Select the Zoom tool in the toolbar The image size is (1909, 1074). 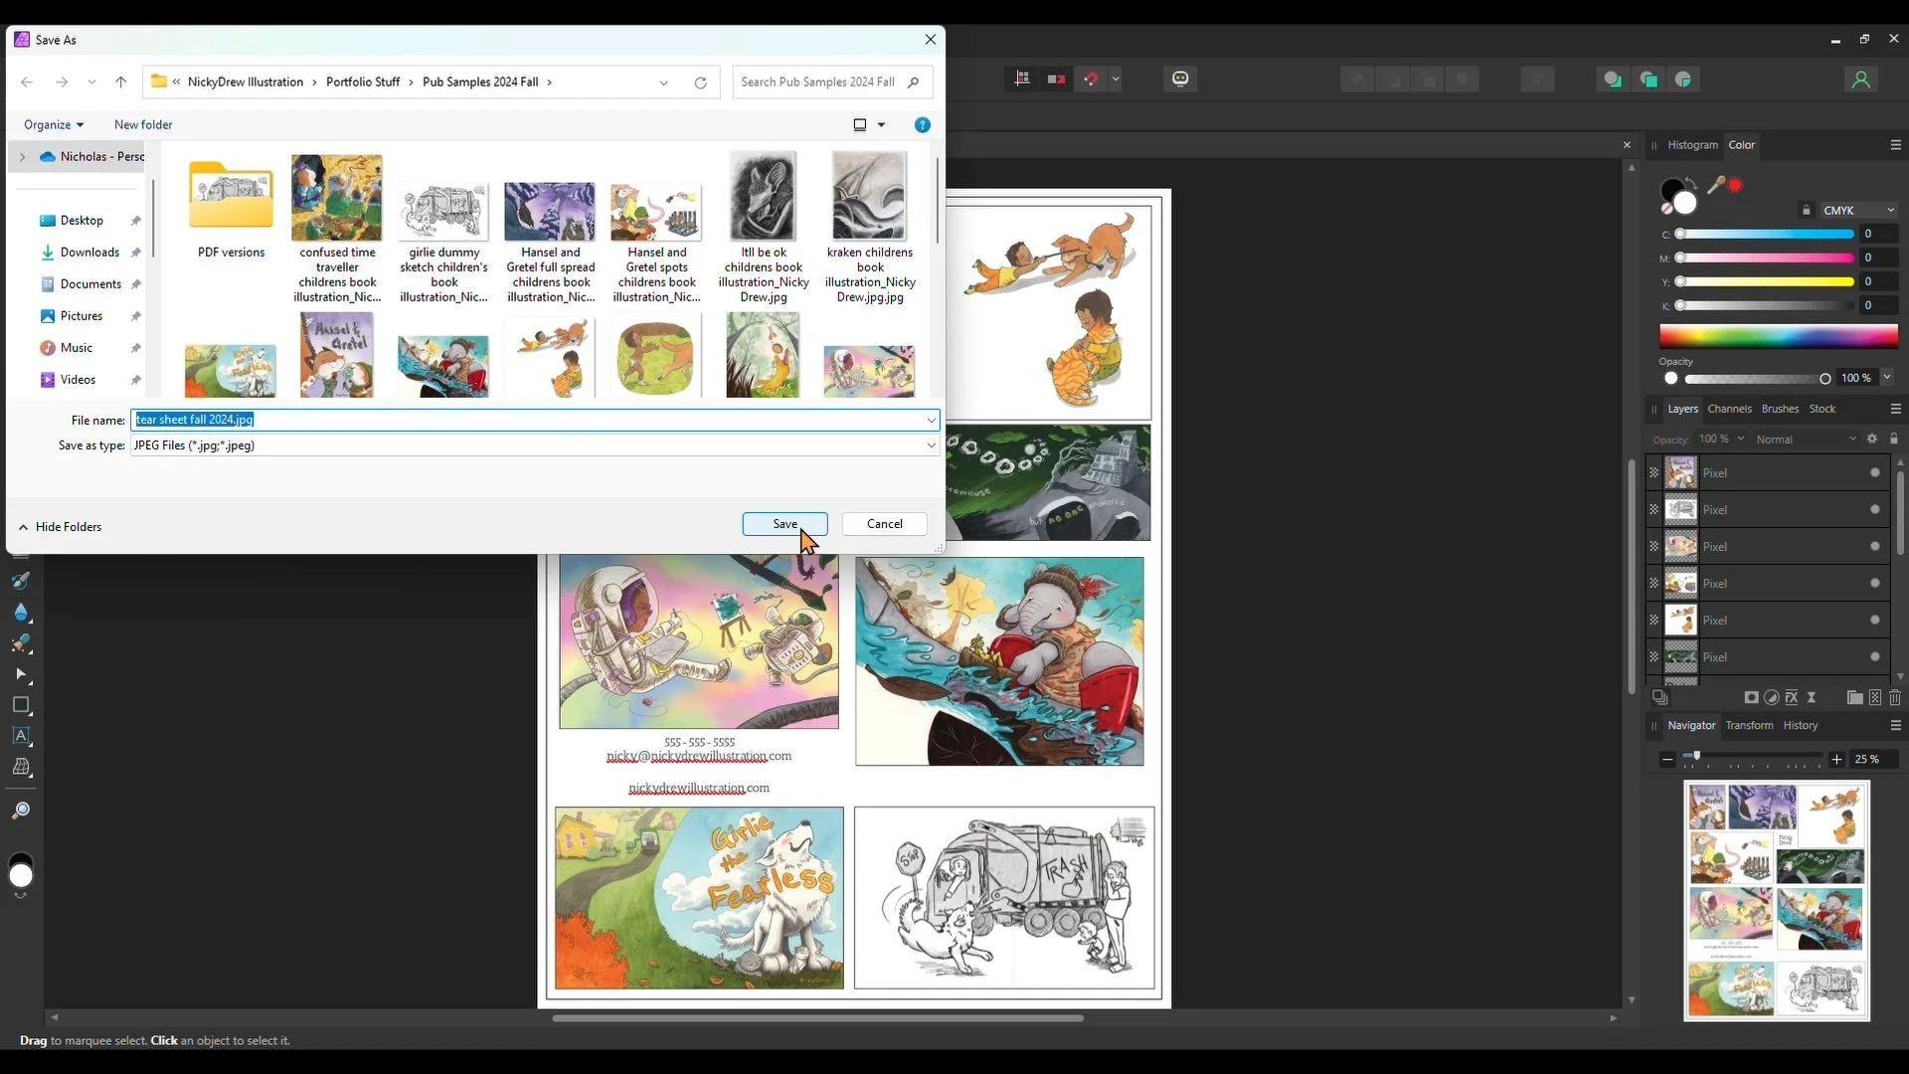click(x=21, y=811)
